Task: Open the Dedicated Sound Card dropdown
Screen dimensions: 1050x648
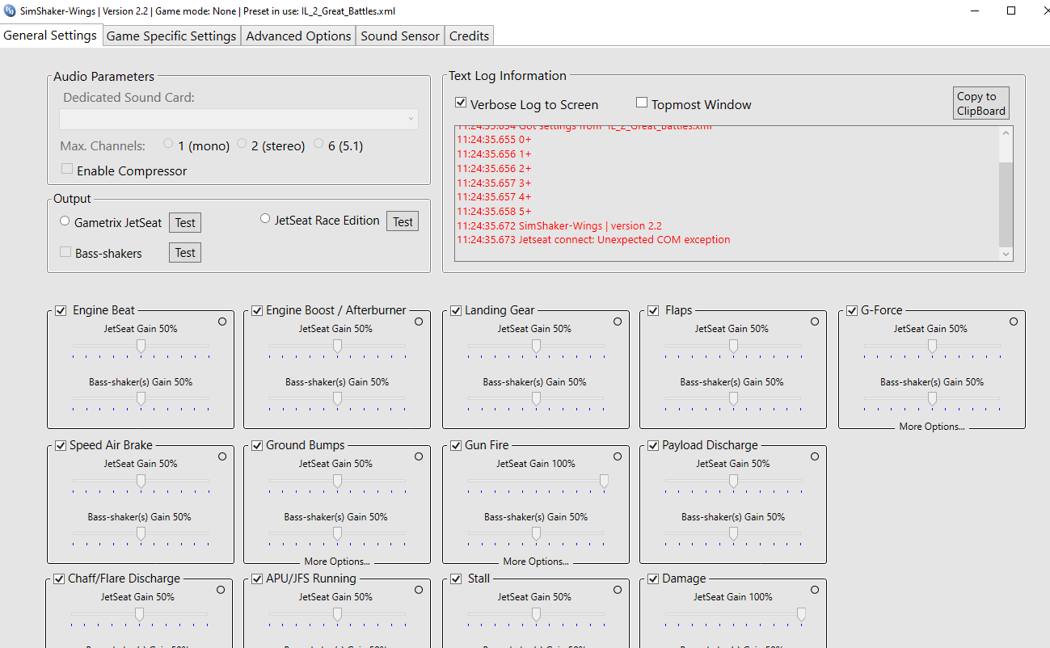Action: click(238, 119)
